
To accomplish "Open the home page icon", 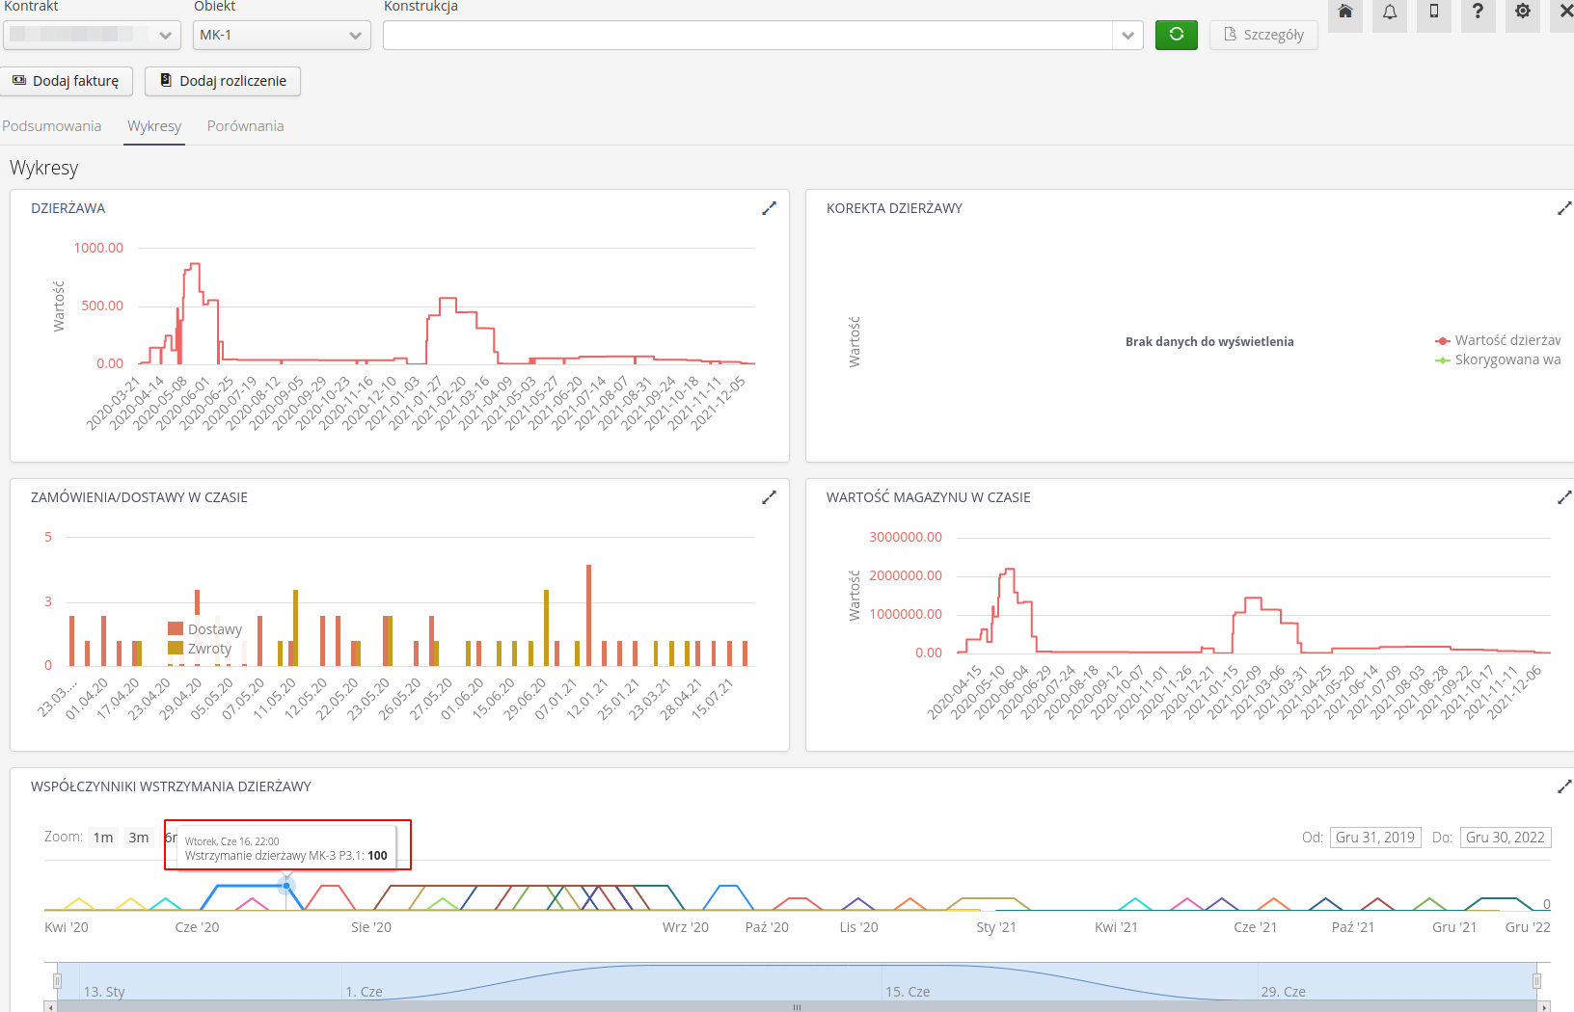I will (x=1344, y=13).
